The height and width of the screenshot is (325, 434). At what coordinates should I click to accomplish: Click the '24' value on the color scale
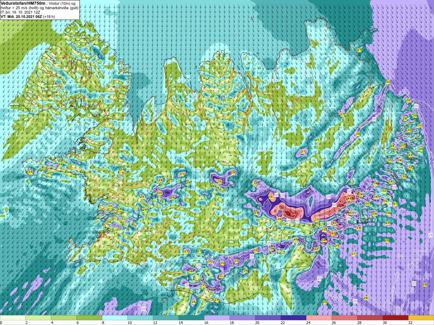(x=309, y=323)
